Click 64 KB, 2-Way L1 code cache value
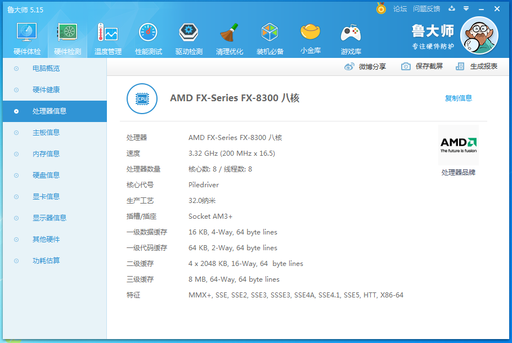This screenshot has height=343, width=512. 232,248
